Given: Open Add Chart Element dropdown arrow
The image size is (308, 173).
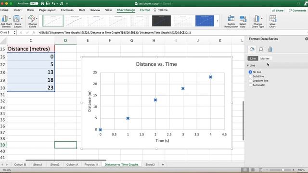Looking at the screenshot, I should 10,18.
